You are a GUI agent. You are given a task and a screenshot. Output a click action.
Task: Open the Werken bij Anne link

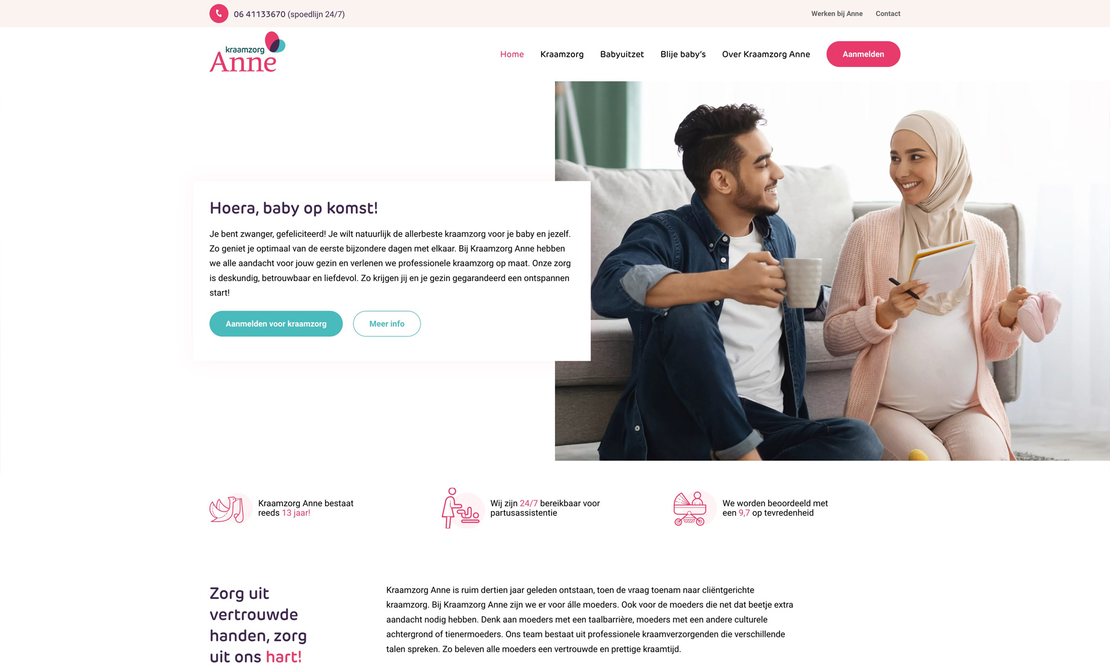[837, 14]
